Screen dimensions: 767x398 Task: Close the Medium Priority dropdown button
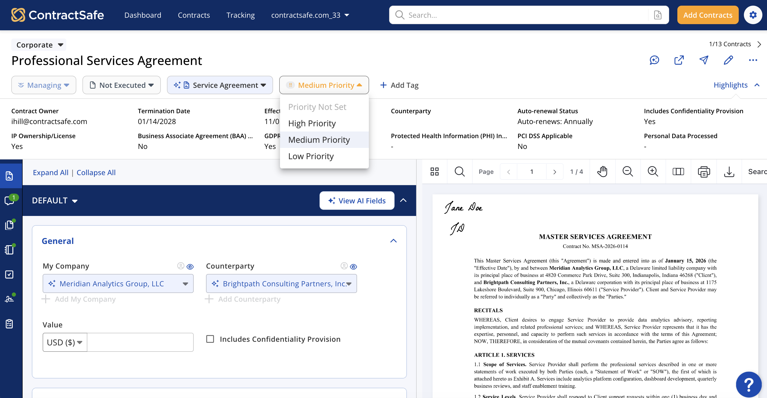pos(324,85)
